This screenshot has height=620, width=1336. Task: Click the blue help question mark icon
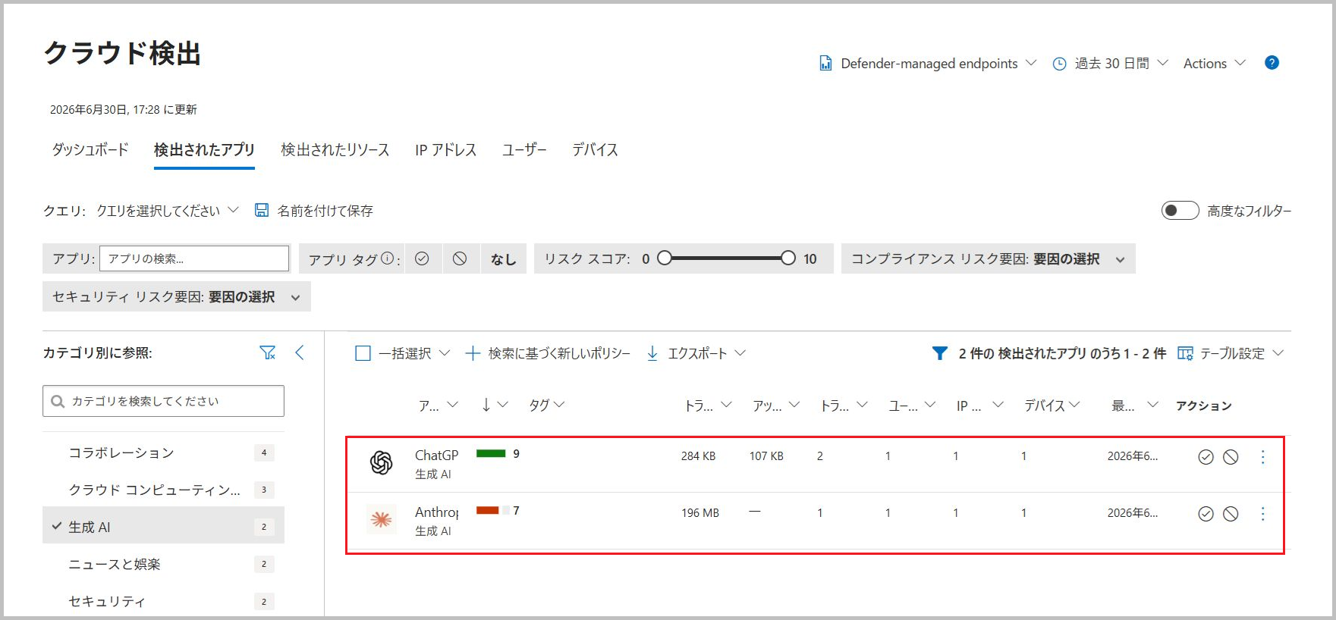click(x=1272, y=63)
